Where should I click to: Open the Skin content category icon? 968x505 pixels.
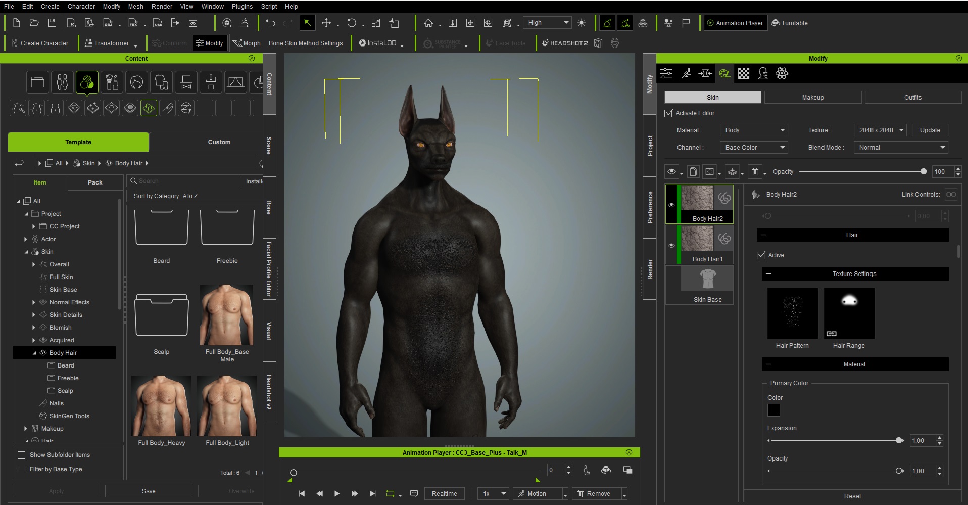click(87, 82)
